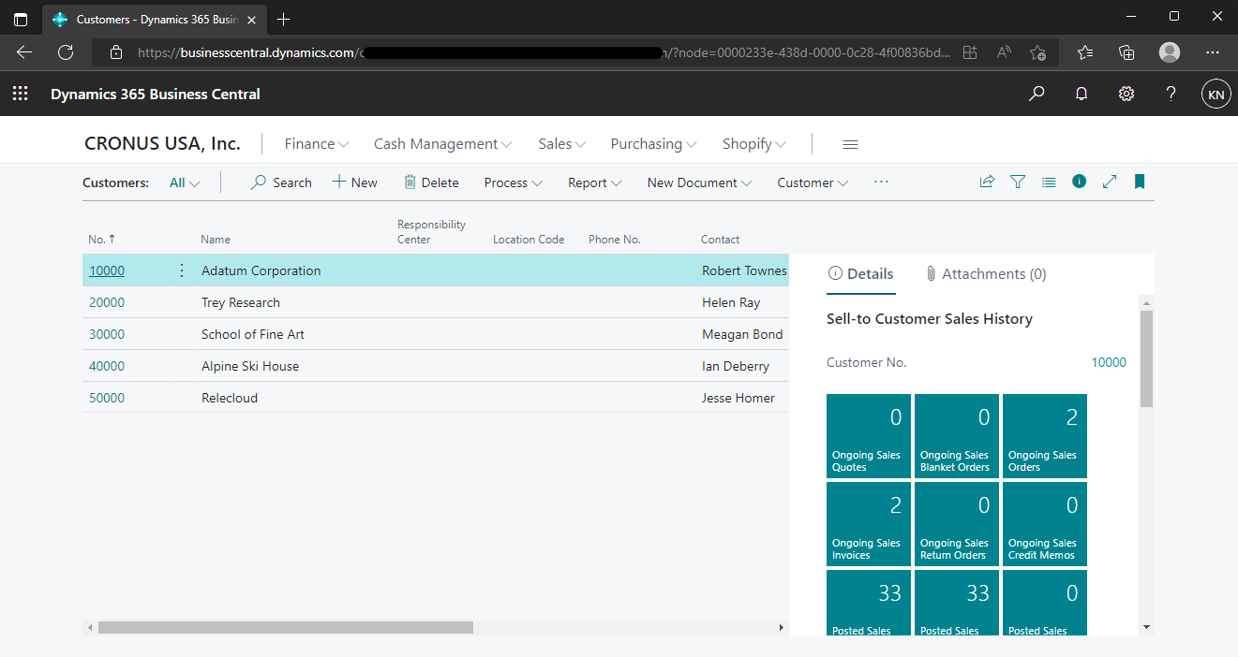
Task: Open the help question mark icon
Action: point(1171,94)
